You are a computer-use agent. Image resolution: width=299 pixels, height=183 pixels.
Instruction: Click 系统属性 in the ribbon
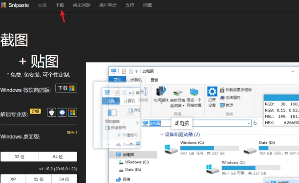(x=230, y=97)
